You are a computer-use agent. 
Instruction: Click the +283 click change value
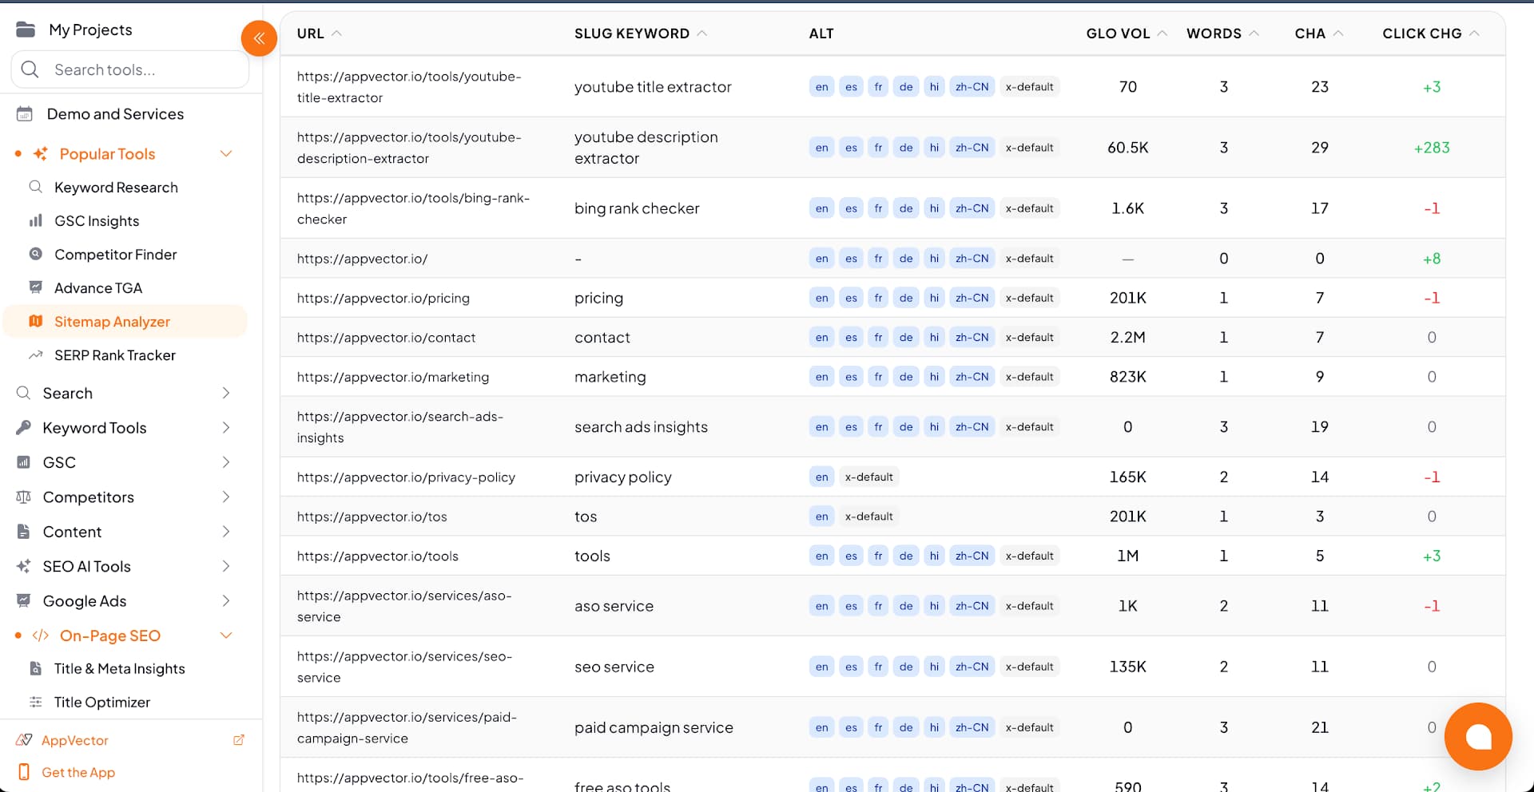(x=1431, y=148)
